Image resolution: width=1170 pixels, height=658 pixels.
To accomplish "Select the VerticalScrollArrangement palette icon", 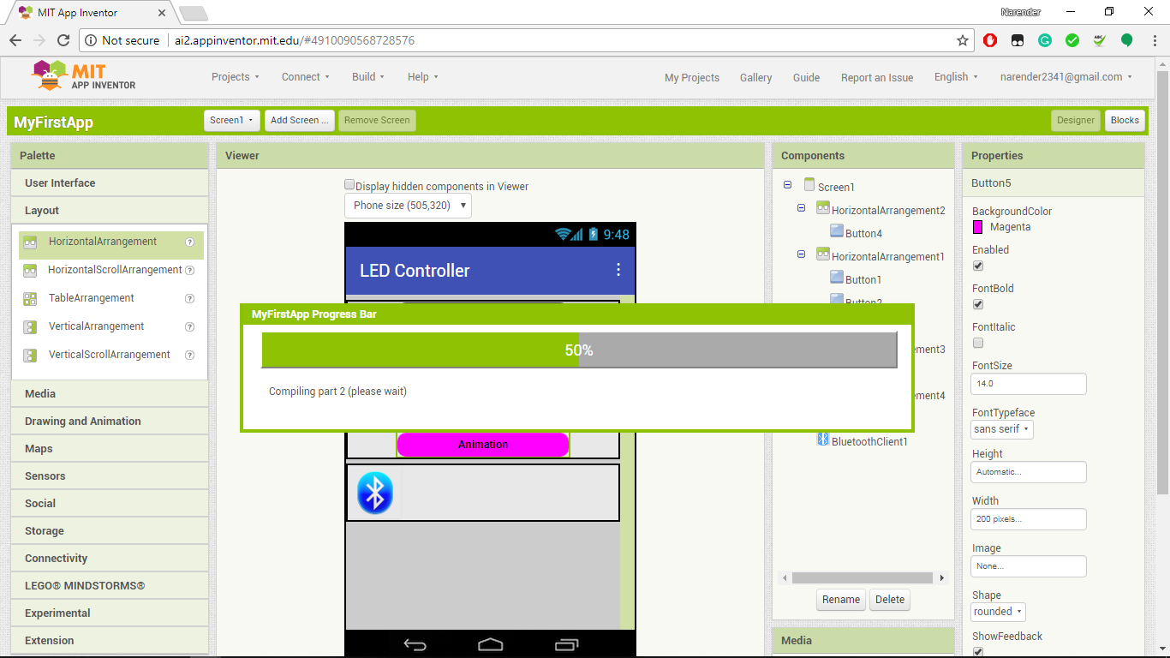I will [30, 356].
